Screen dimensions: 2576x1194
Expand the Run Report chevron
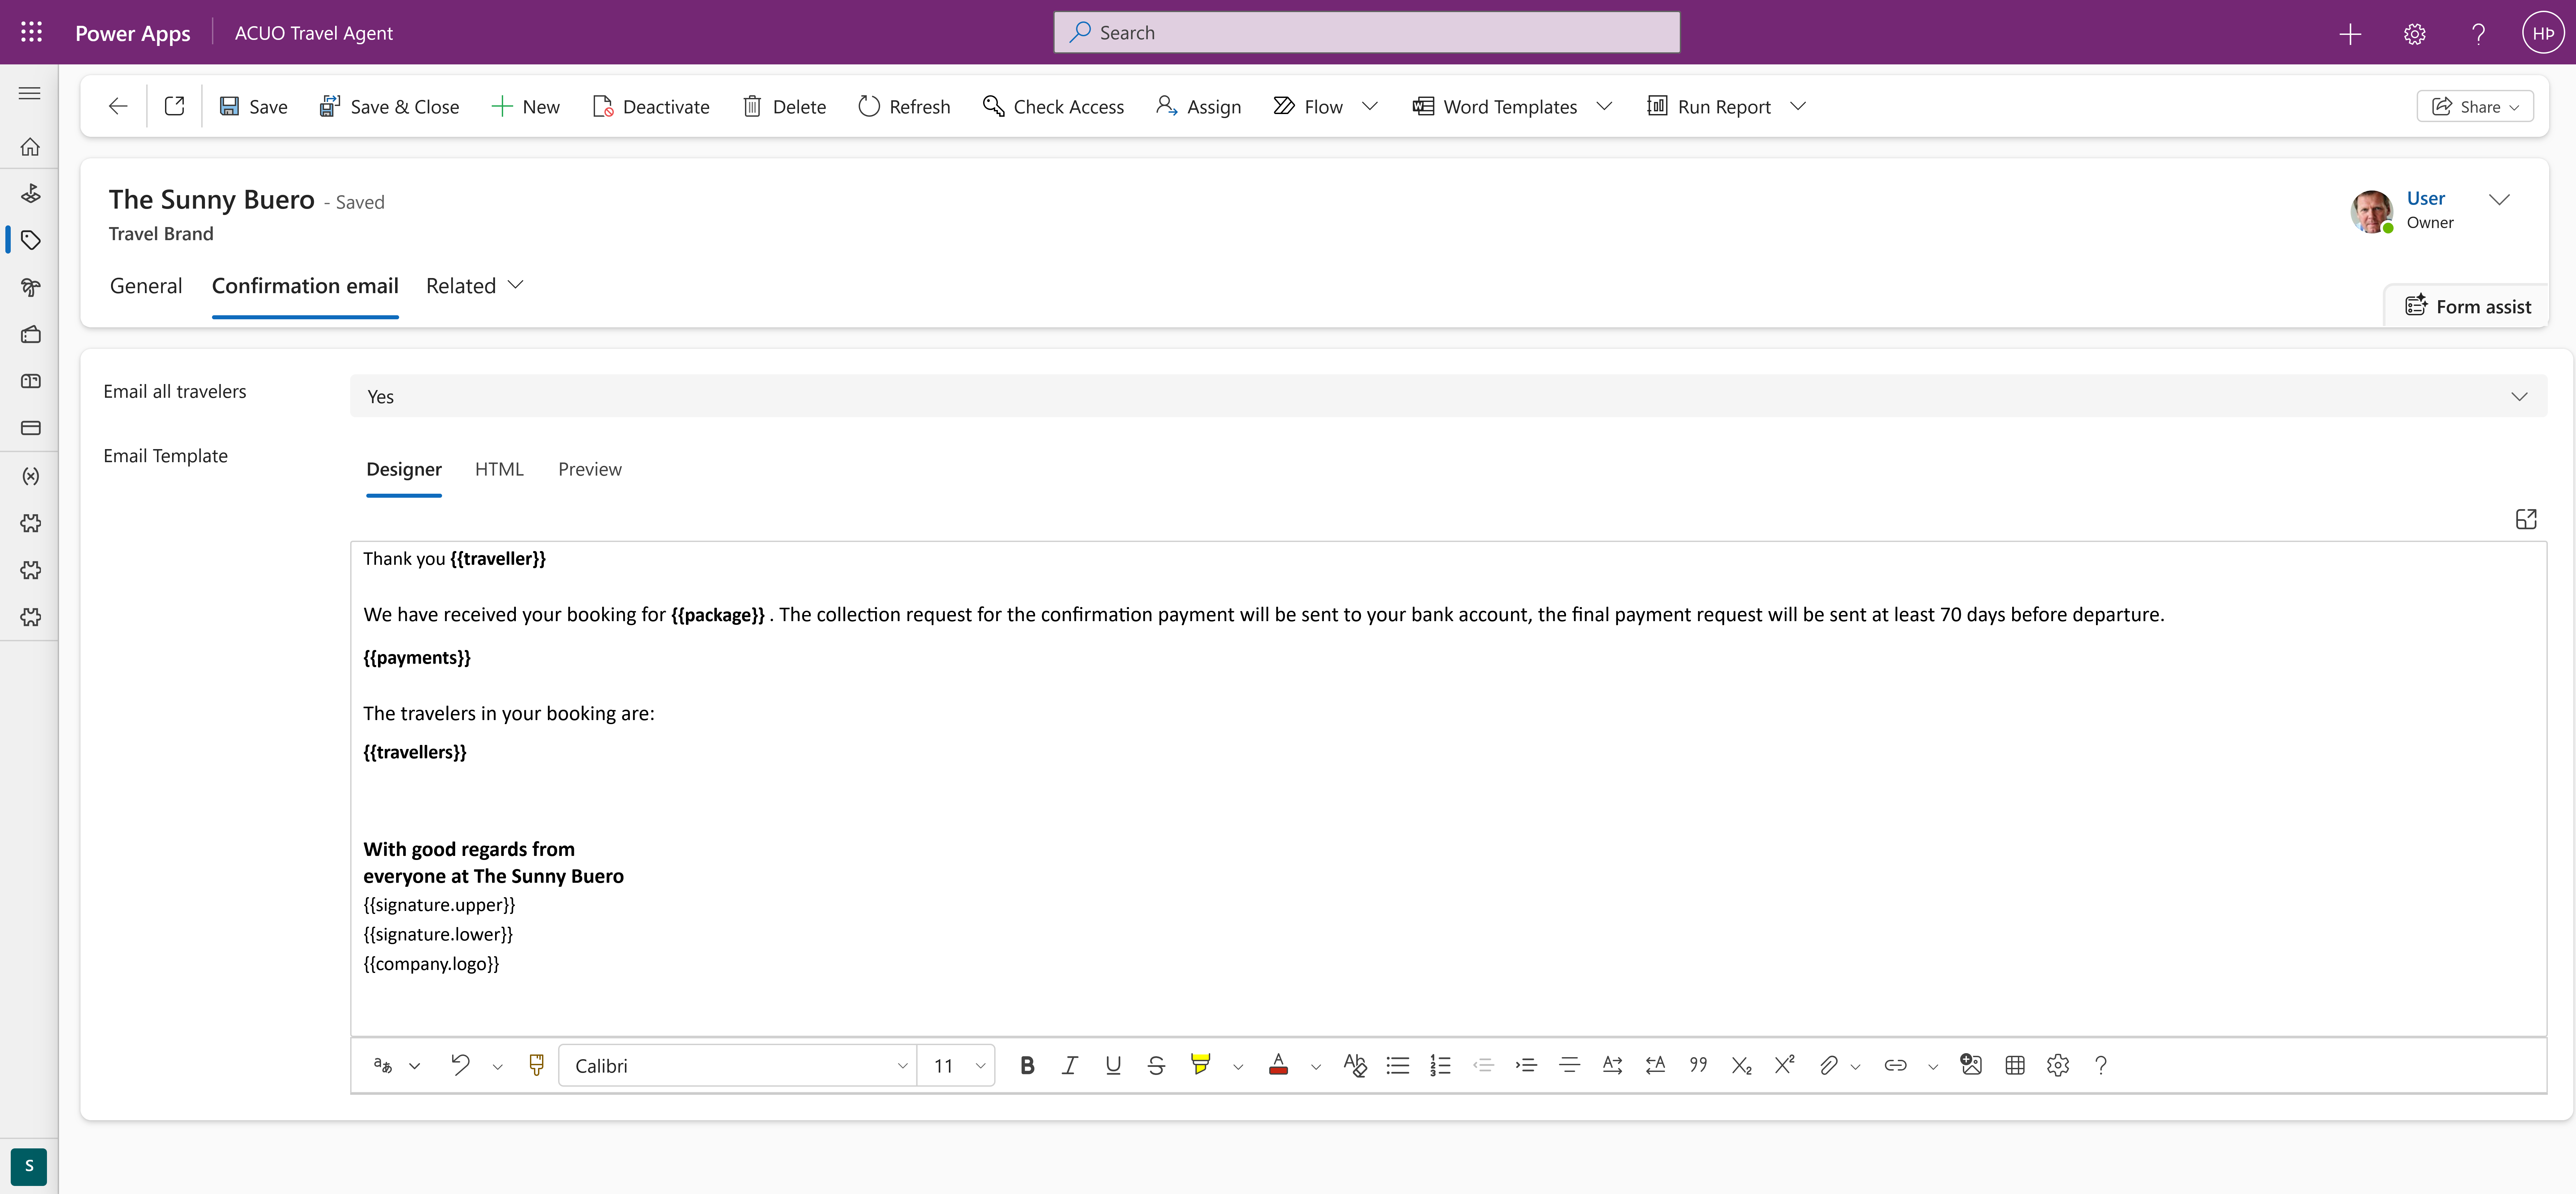point(1797,106)
